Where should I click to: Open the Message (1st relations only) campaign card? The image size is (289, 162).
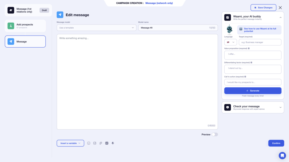coord(29,10)
